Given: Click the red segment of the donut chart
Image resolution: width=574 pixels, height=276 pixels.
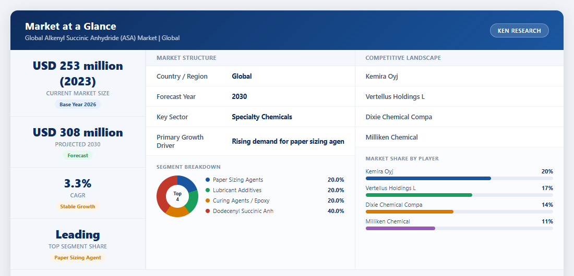Looking at the screenshot, I should point(162,192).
